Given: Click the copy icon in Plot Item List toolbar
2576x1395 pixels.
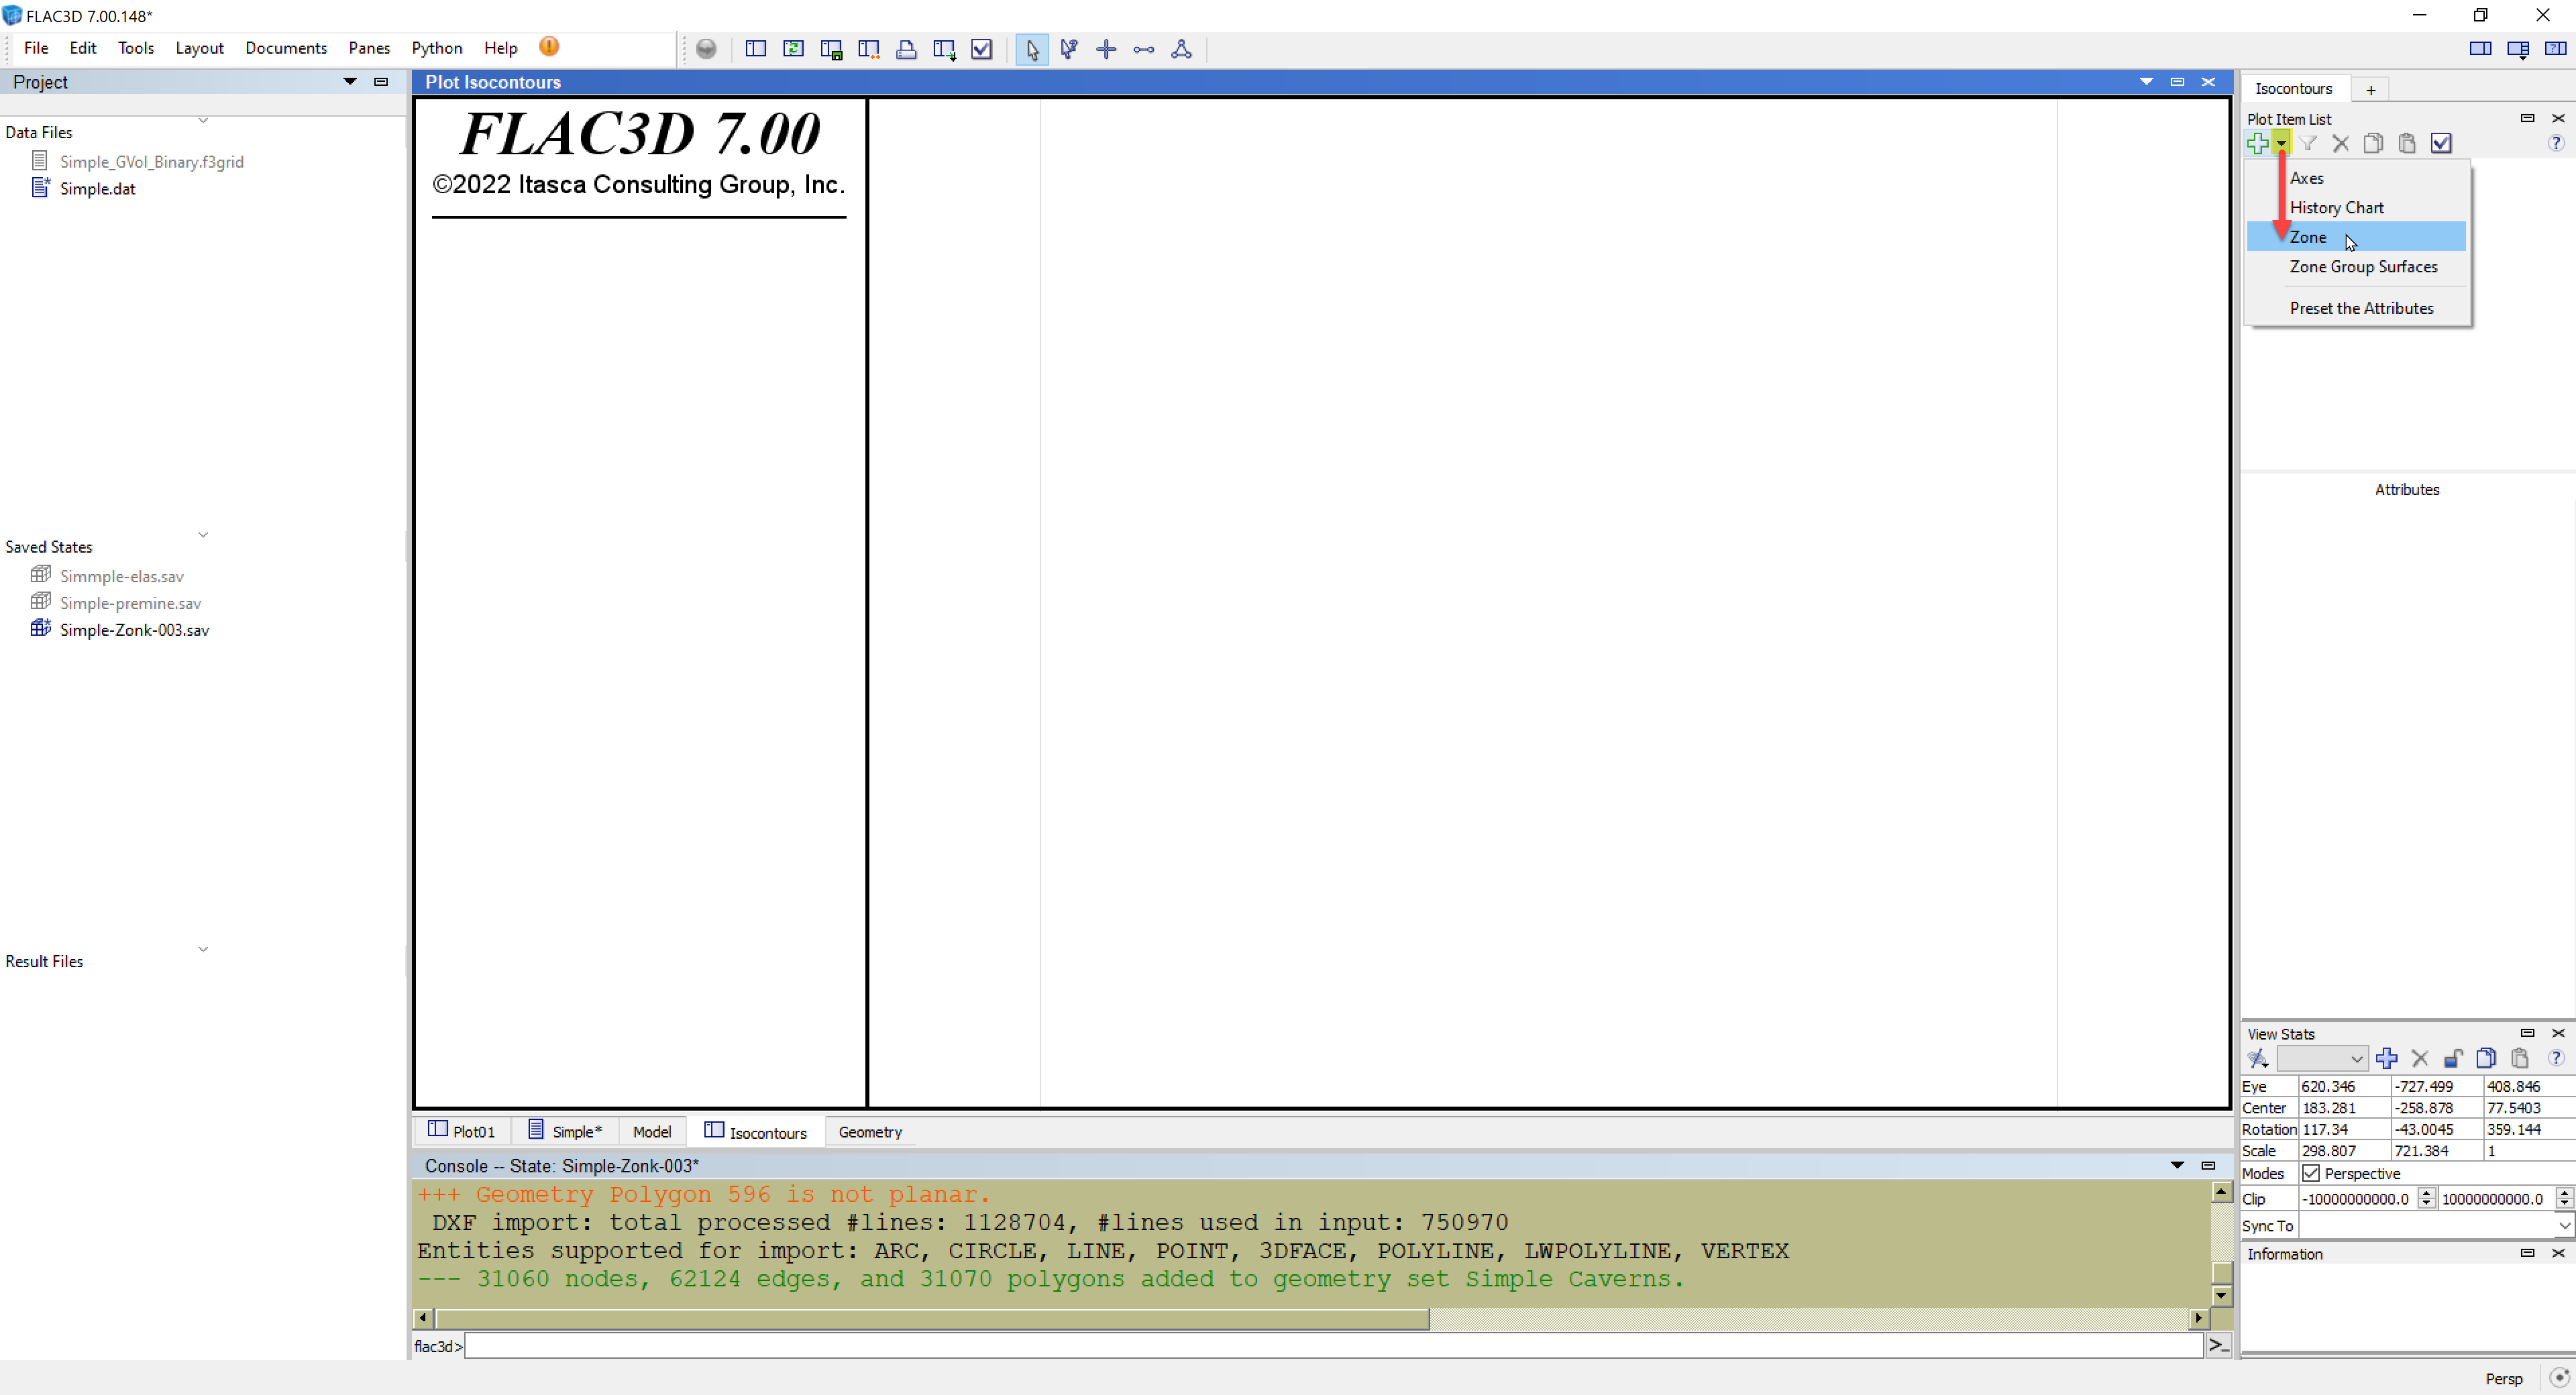Looking at the screenshot, I should click(x=2373, y=143).
